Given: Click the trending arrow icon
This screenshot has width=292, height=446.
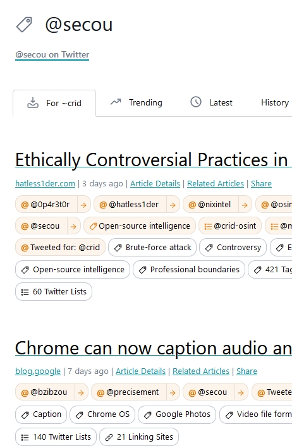Looking at the screenshot, I should tap(116, 102).
